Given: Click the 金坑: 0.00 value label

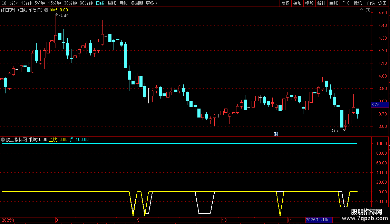Looking at the screenshot, I should pyautogui.click(x=58, y=140).
